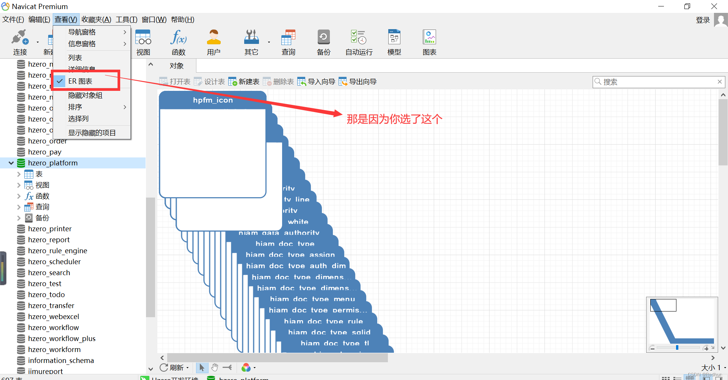Image resolution: width=728 pixels, height=380 pixels.
Task: Open the 收藏夹(A) menu
Action: tap(96, 20)
